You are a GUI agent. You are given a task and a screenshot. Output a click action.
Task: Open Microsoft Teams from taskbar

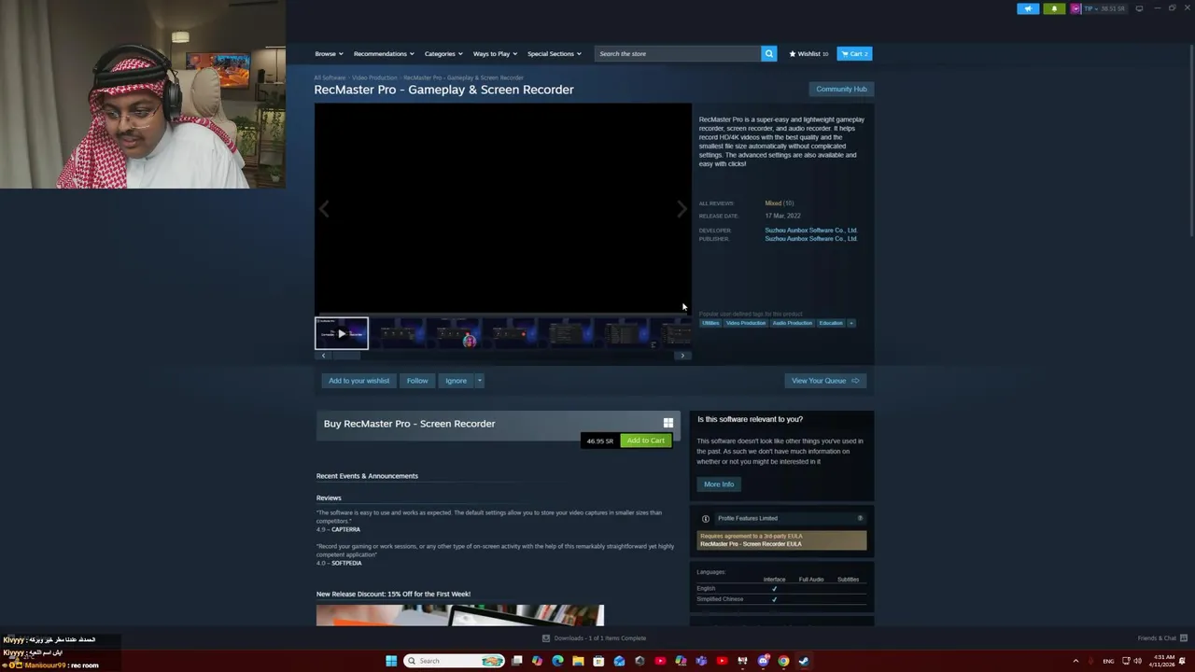701,661
